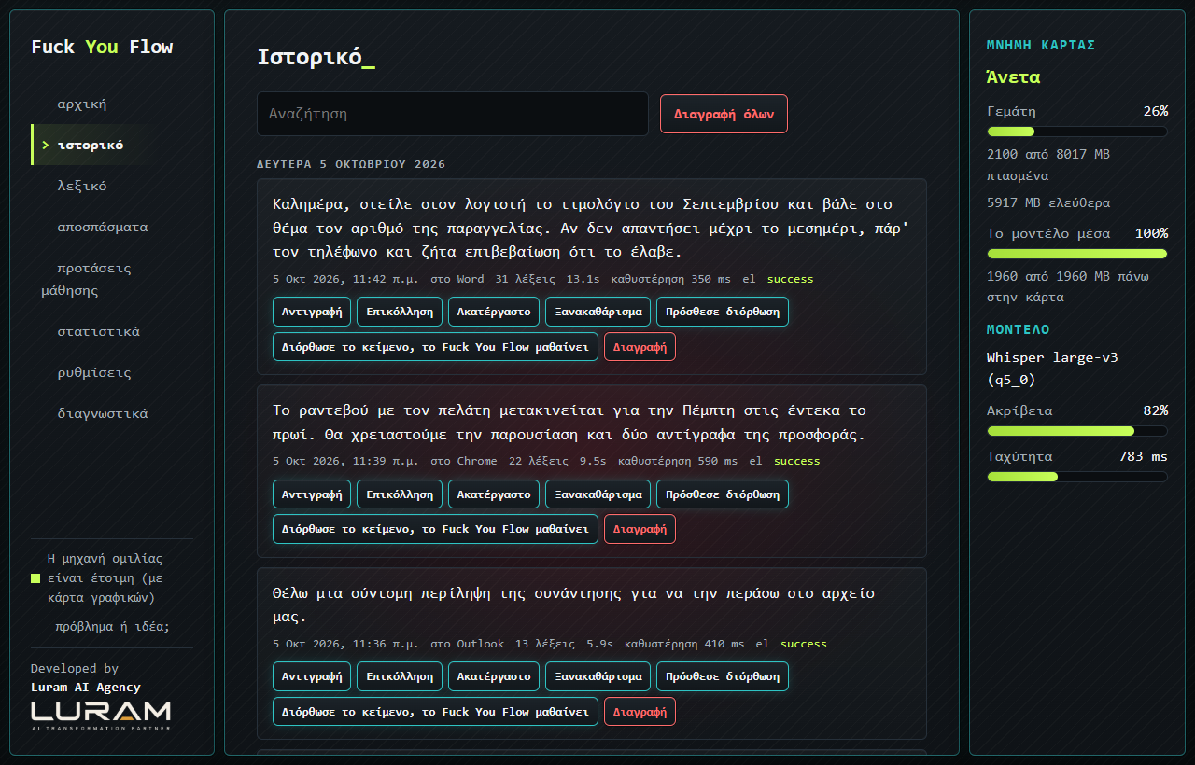This screenshot has height=765, width=1195.
Task: Delete the Outlook entry with Διαγραφή
Action: coord(640,711)
